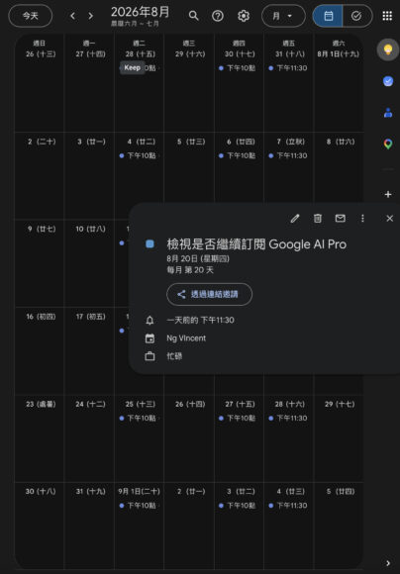Select date 30 (十八) in bottom row
Screen dimensions: 400x574
click(x=41, y=492)
